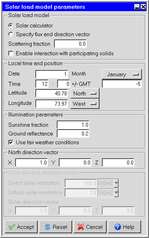149x238 pixels.
Task: Click the Scattering fraction input field
Action: 71,44
